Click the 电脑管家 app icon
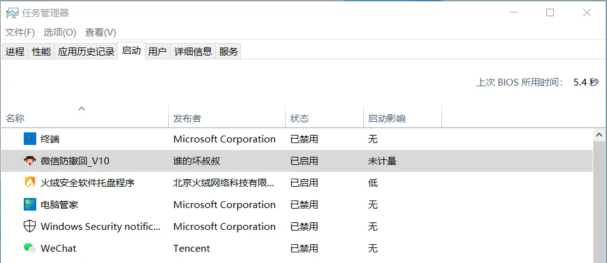Viewport: 607px width, 263px height. click(x=30, y=205)
